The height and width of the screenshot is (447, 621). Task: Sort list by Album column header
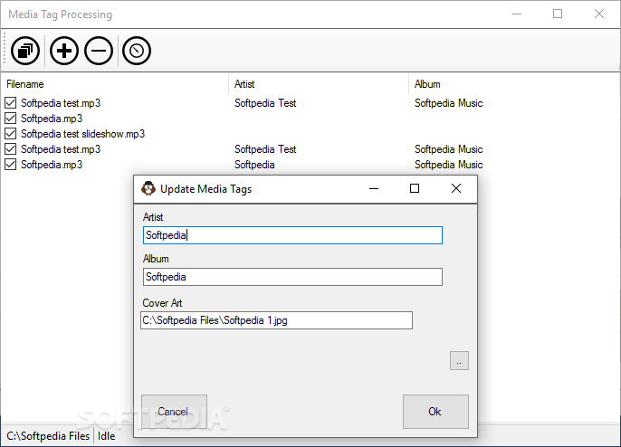[x=514, y=84]
